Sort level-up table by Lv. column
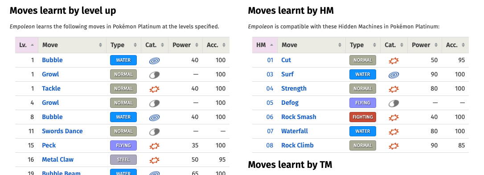The image size is (484, 175). (x=27, y=45)
